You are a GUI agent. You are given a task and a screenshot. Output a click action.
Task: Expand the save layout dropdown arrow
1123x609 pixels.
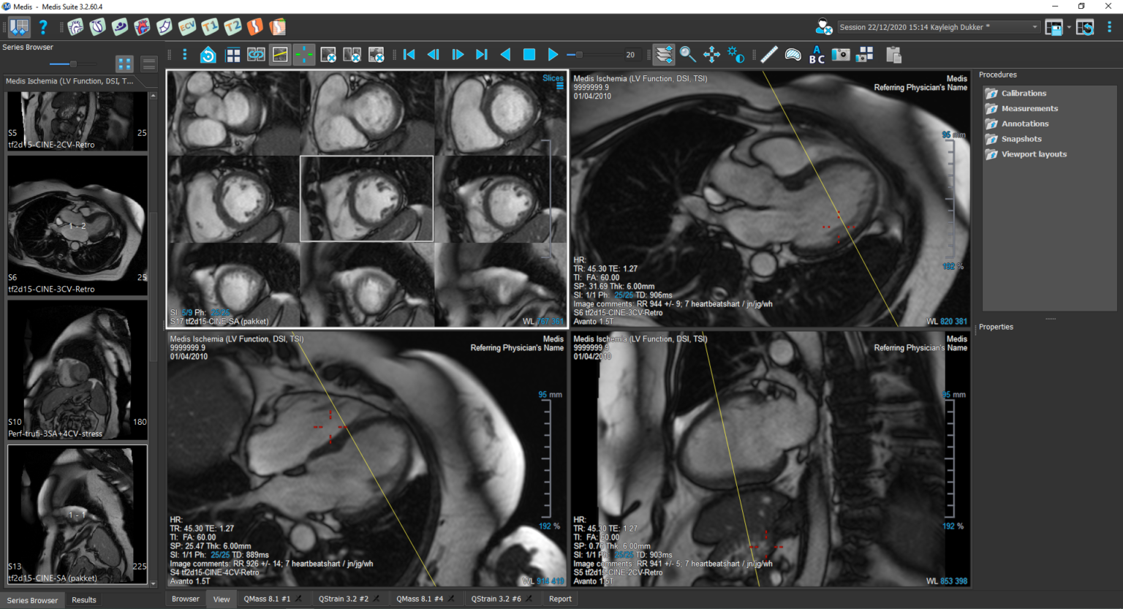[x=1069, y=27]
